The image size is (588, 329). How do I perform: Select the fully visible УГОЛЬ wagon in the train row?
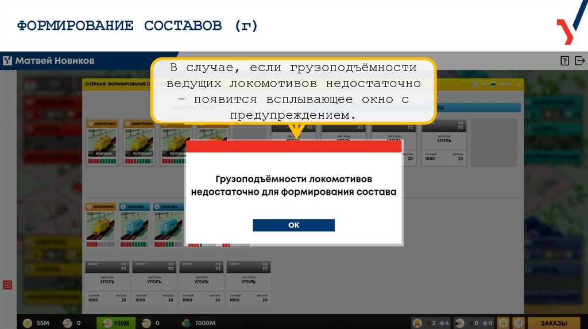pyautogui.click(x=444, y=143)
